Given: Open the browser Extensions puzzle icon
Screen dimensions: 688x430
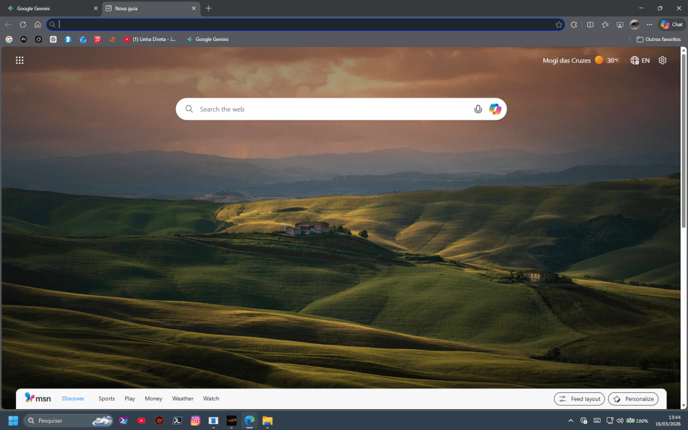Looking at the screenshot, I should (574, 24).
